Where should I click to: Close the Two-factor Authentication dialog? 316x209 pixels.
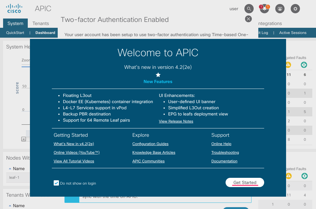[x=248, y=19]
